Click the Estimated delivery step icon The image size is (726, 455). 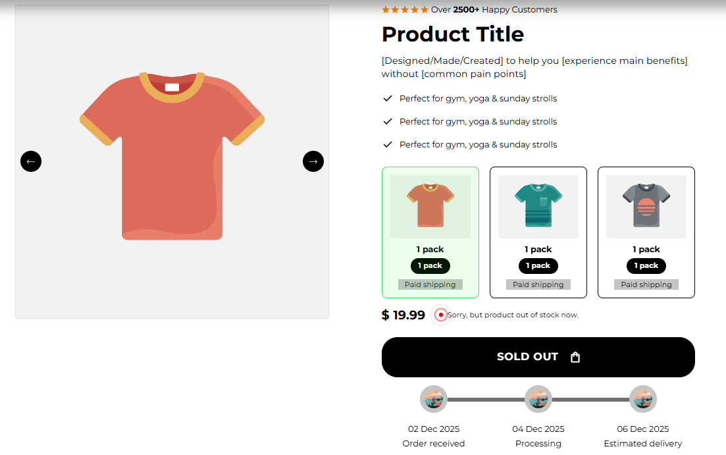[x=643, y=399]
